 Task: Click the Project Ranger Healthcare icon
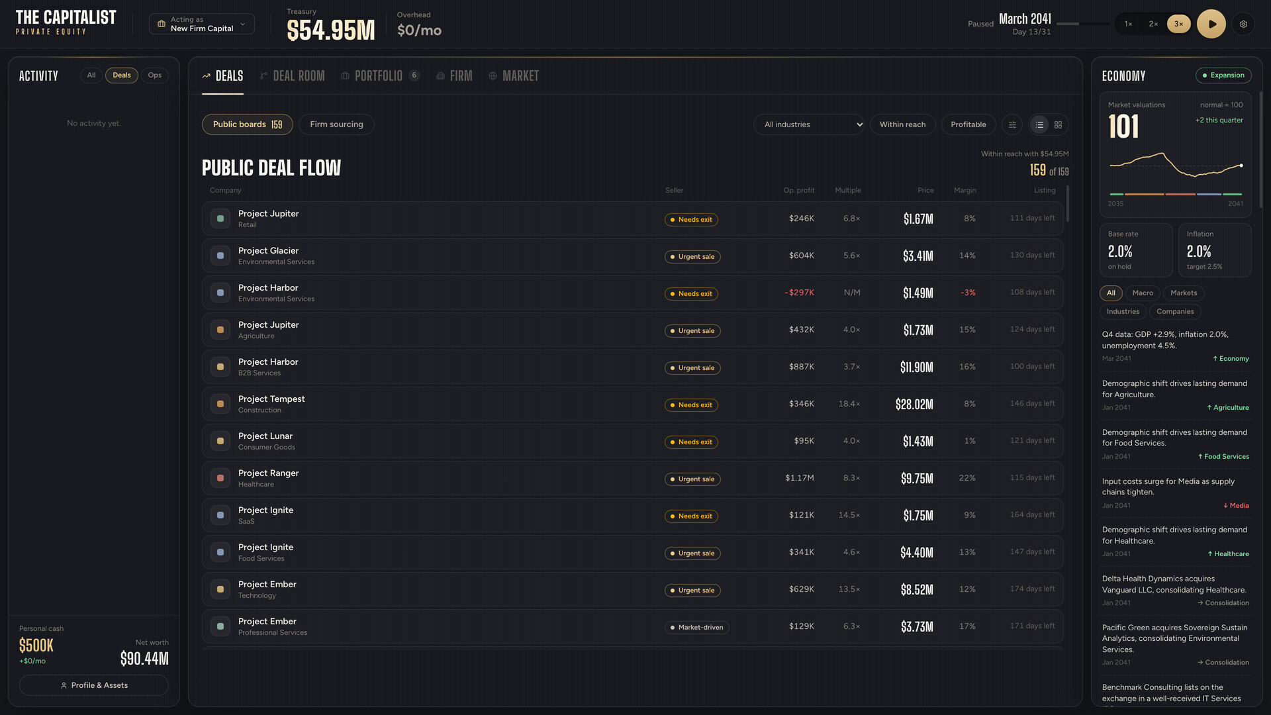pos(220,478)
